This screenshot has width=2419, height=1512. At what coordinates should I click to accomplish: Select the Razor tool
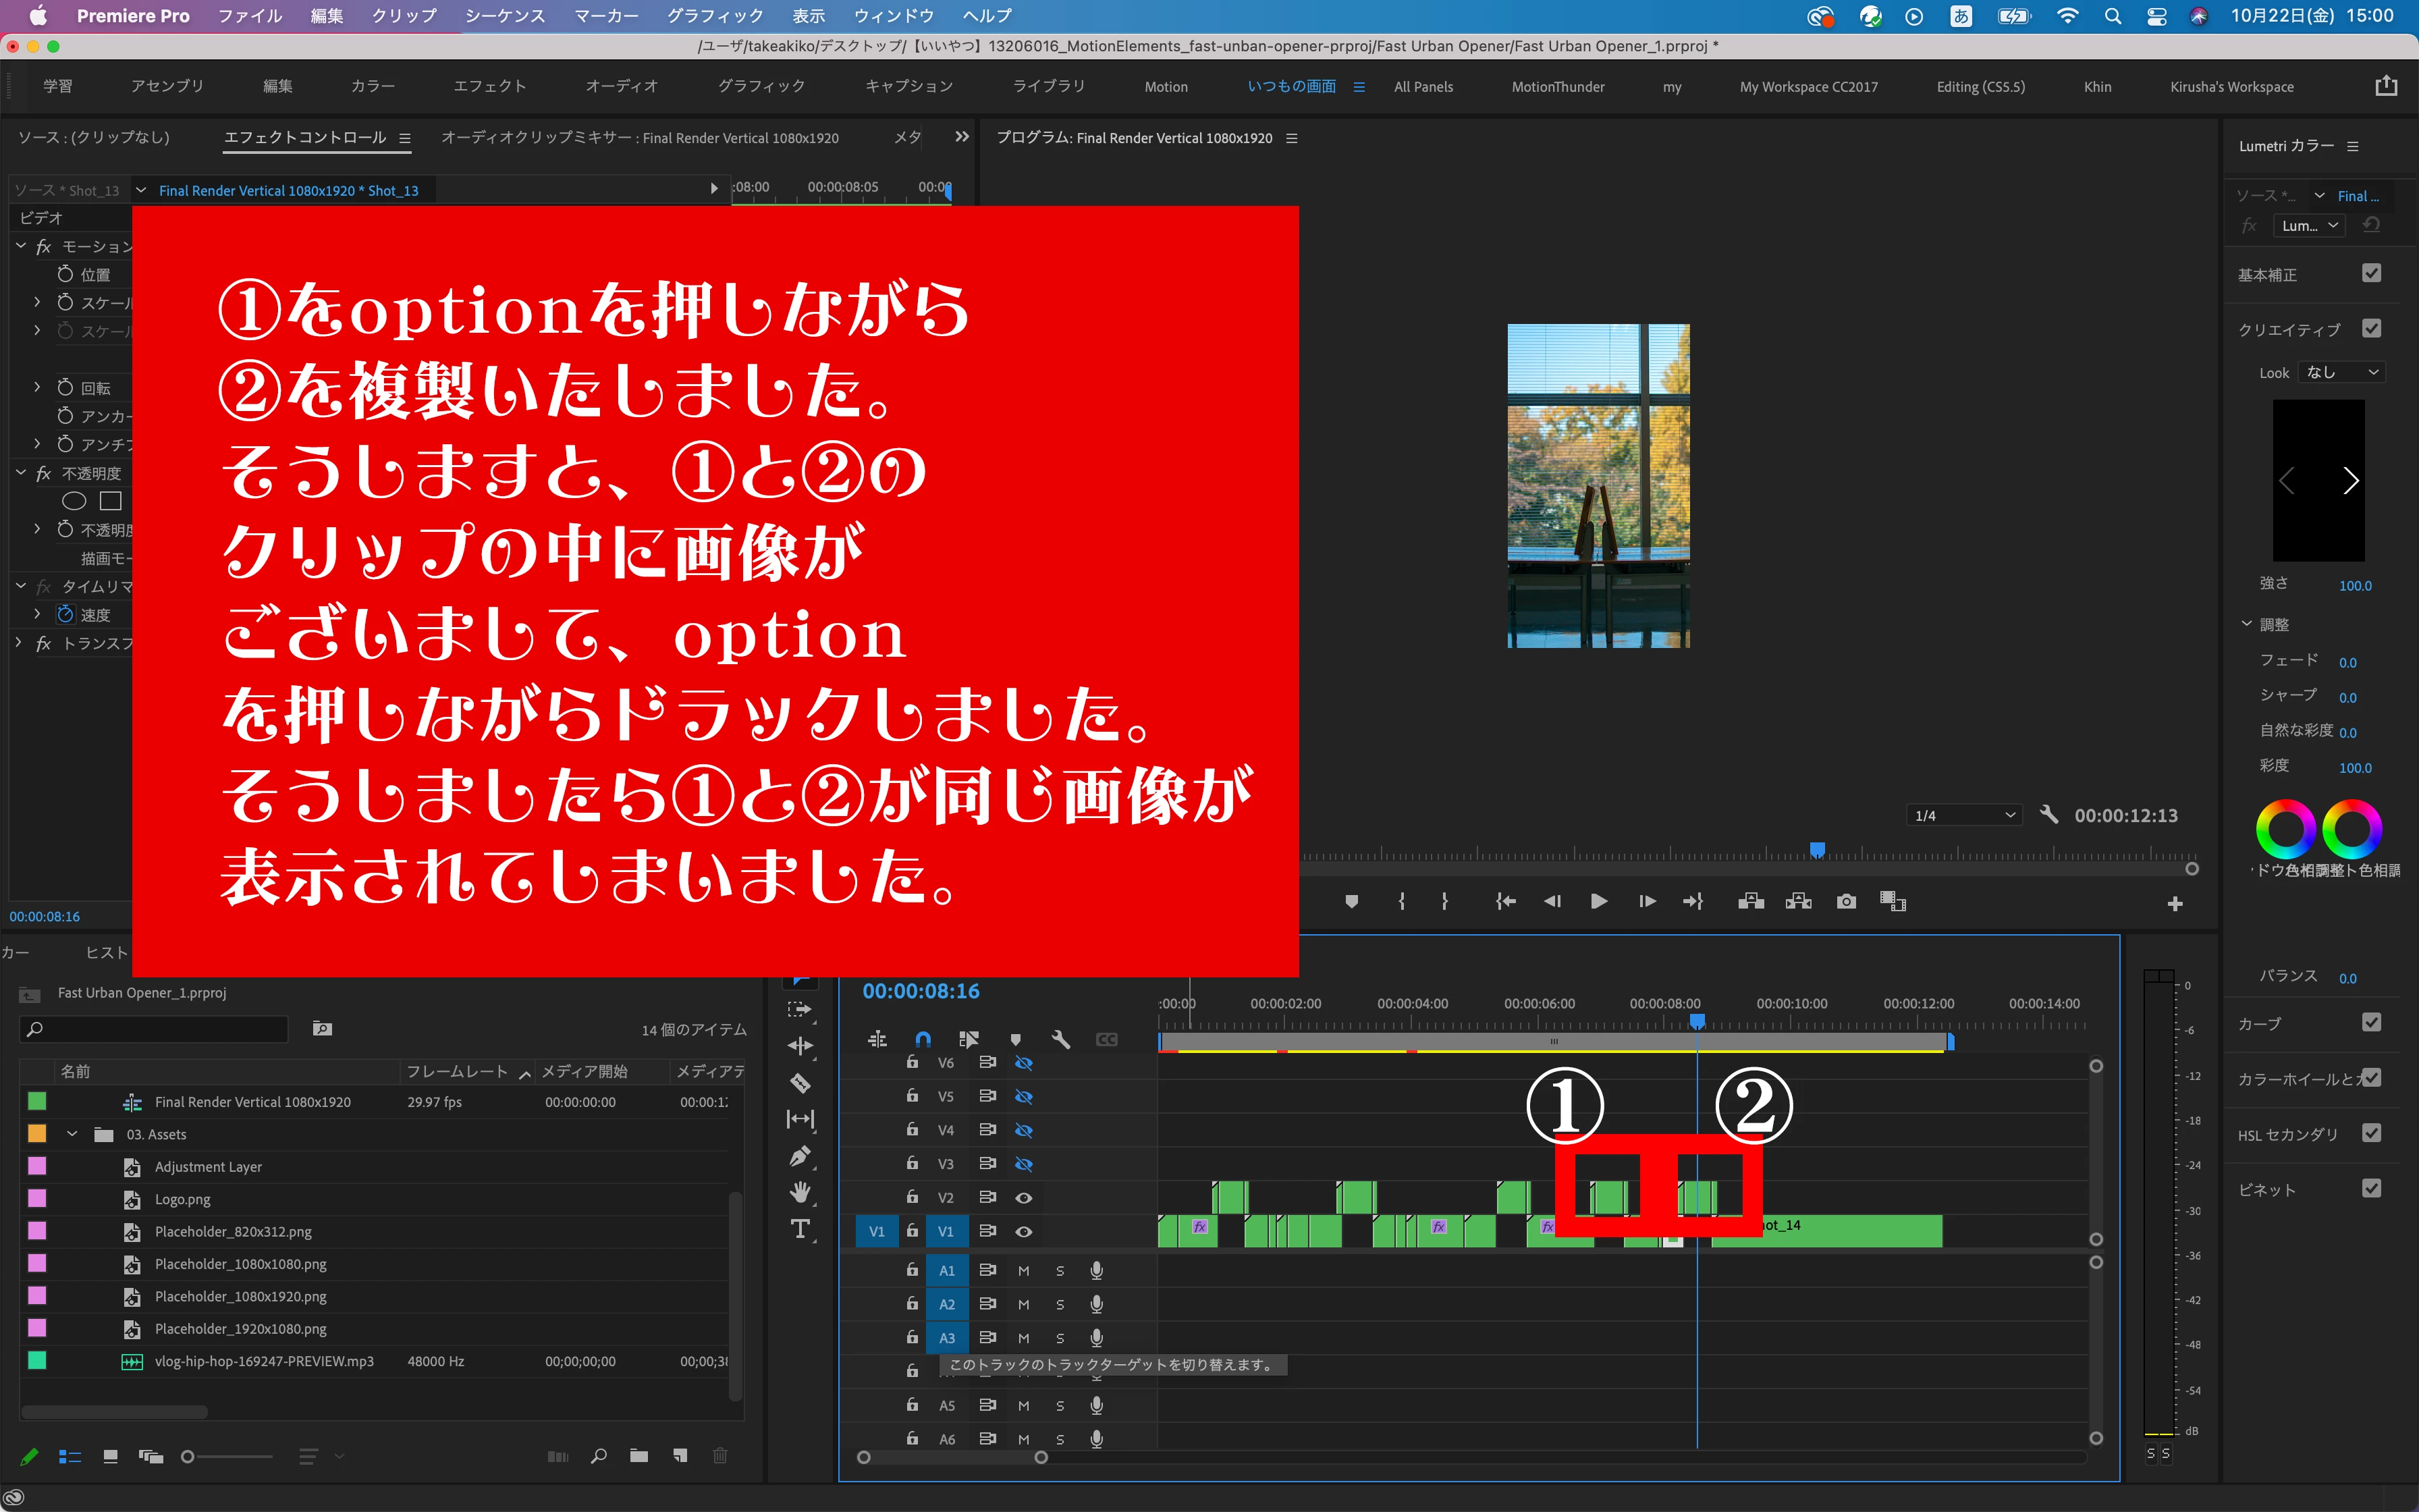coord(800,1083)
